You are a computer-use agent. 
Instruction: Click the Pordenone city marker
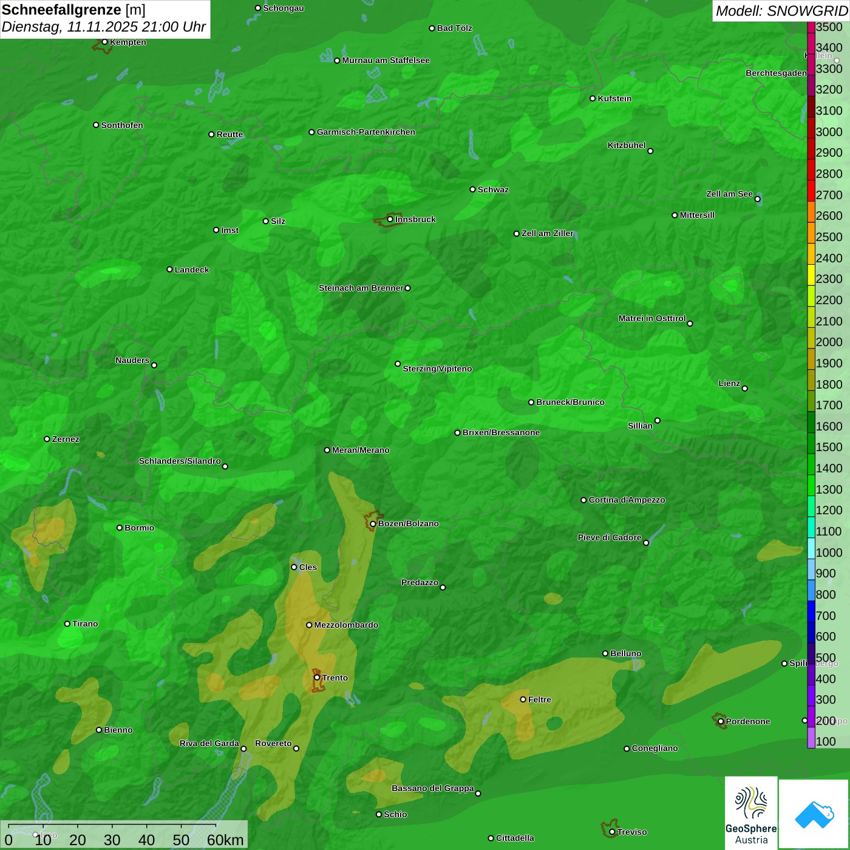[x=721, y=721]
